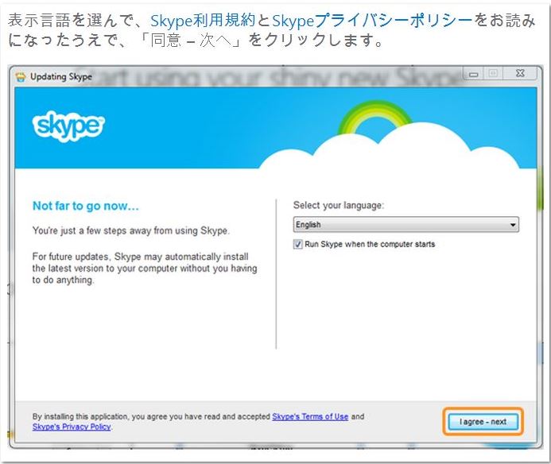Maximize the Updating Skype window
551x464 pixels.
point(494,73)
